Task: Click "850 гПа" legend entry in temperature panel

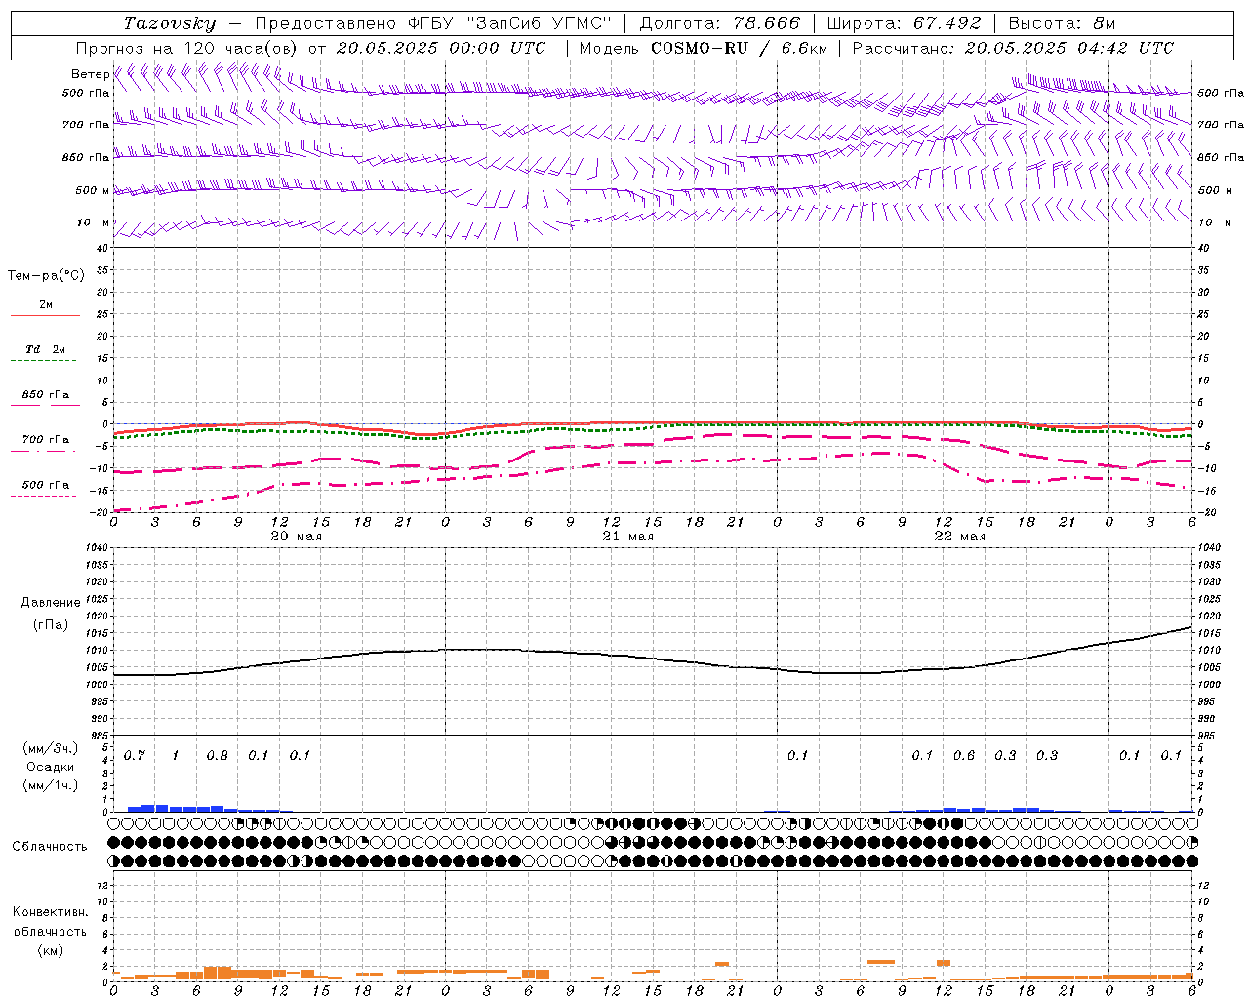Action: [45, 398]
